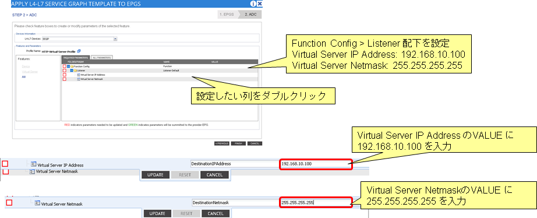Collapse the Function Config tree node
The image size is (537, 218).
69,66
